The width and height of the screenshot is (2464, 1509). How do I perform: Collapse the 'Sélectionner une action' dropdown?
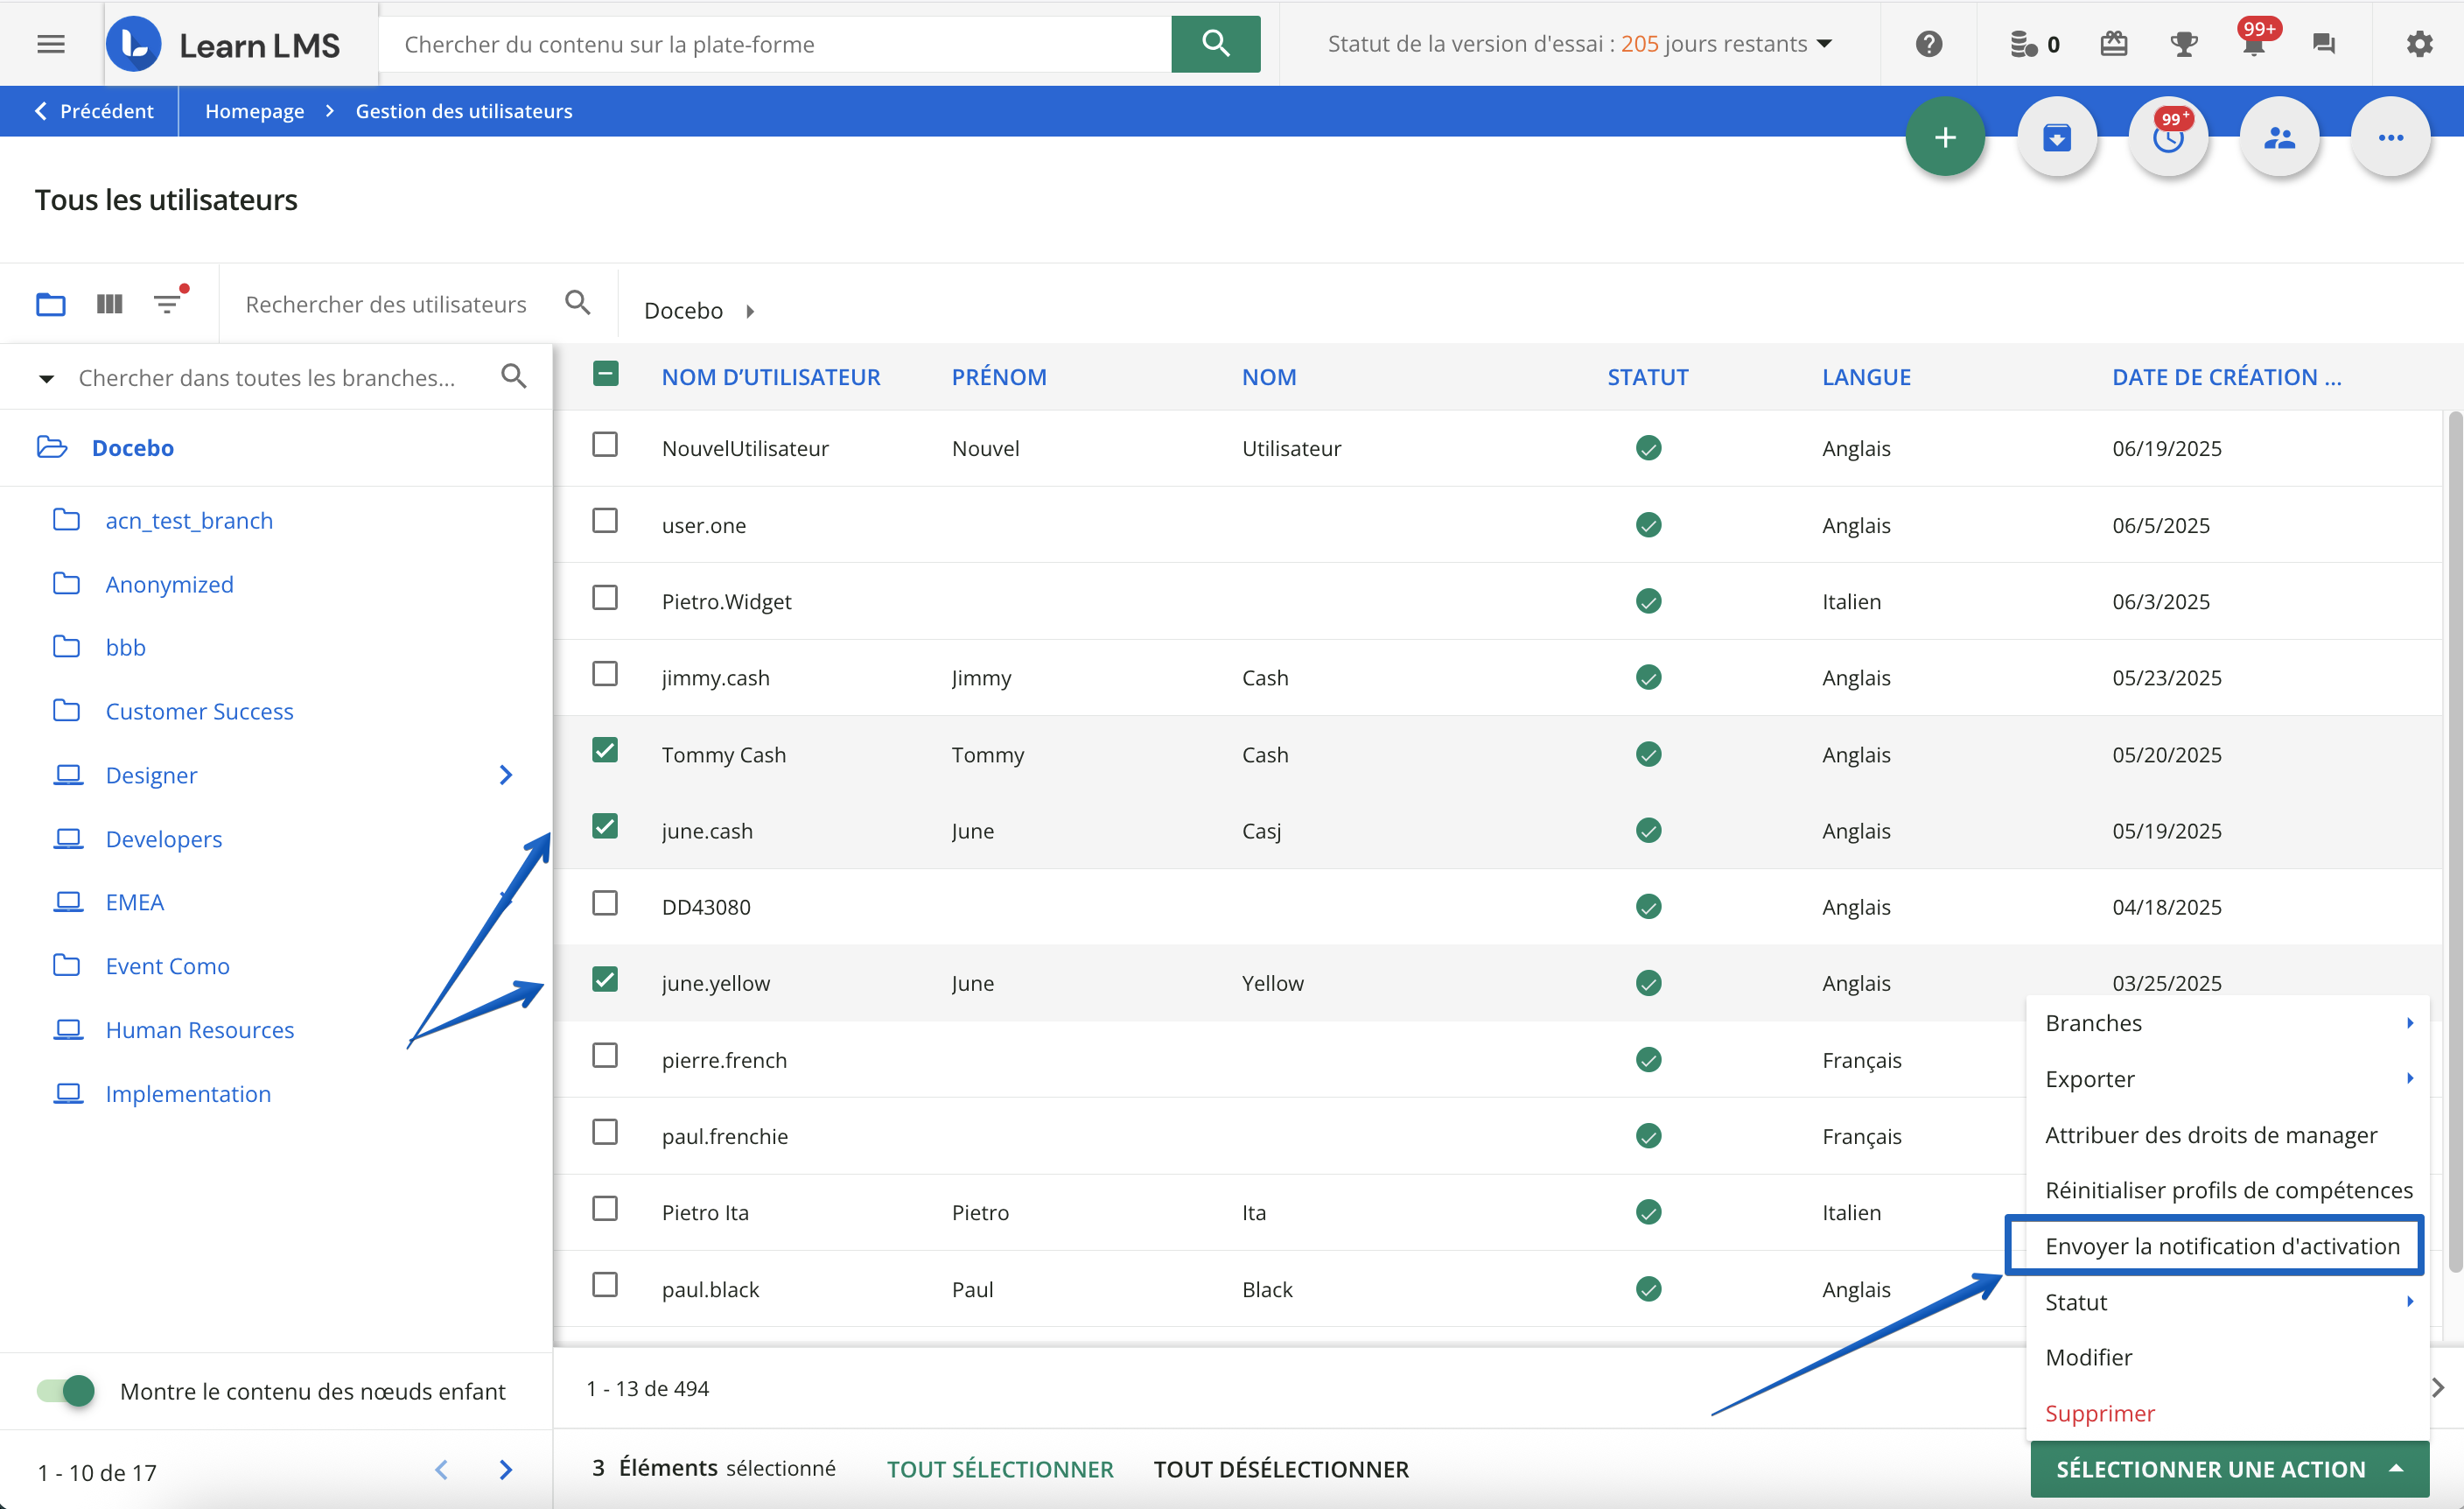point(2229,1468)
